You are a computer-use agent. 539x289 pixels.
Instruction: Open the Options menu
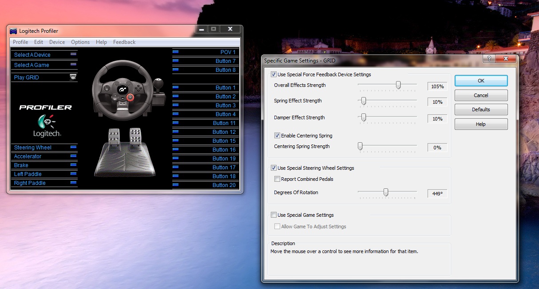coord(80,42)
